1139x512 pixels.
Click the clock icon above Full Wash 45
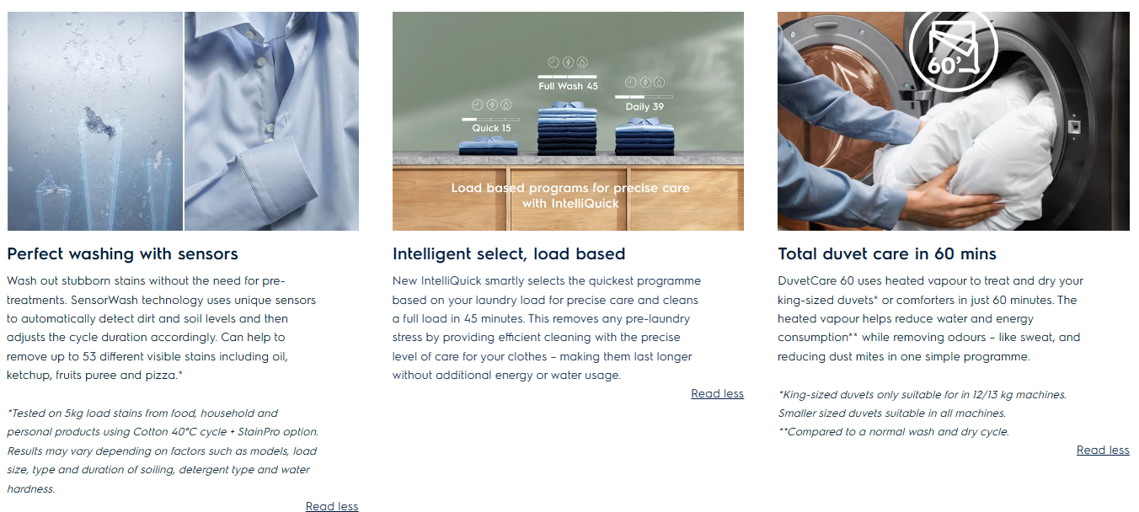click(x=553, y=62)
